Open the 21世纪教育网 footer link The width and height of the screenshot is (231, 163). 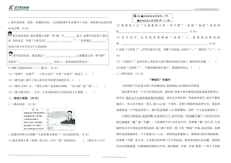(114, 157)
